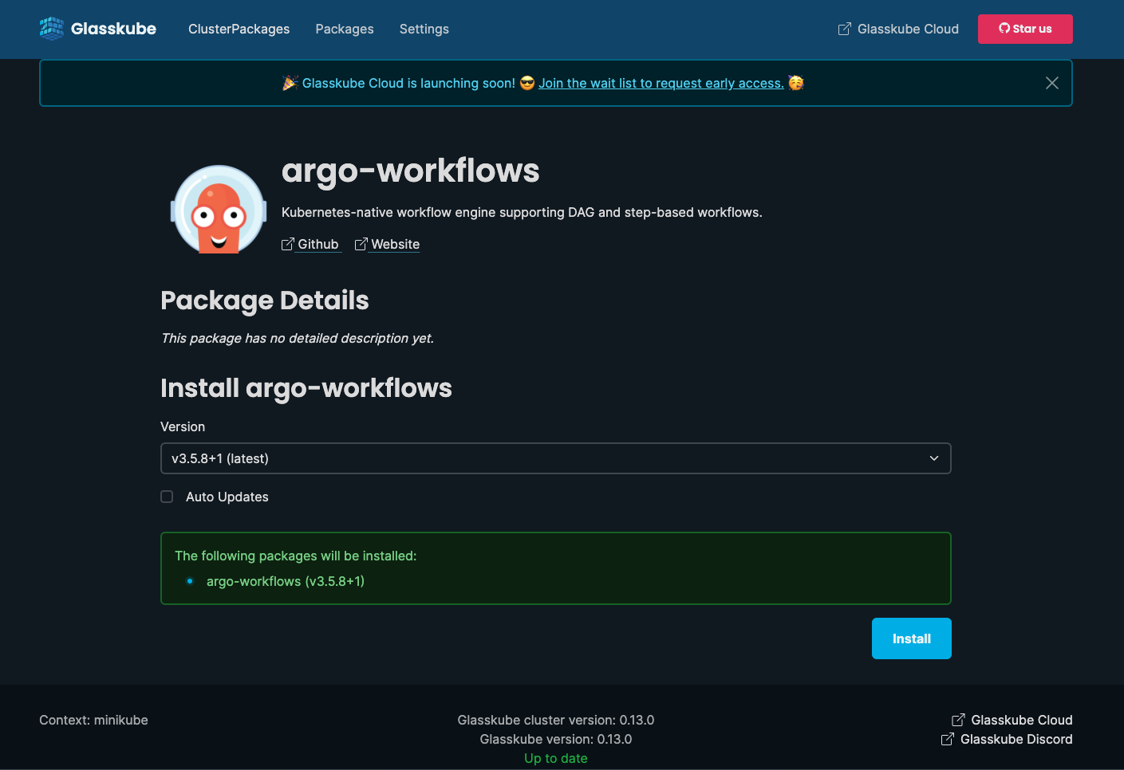Open the Version dropdown
The image size is (1124, 770).
click(555, 458)
